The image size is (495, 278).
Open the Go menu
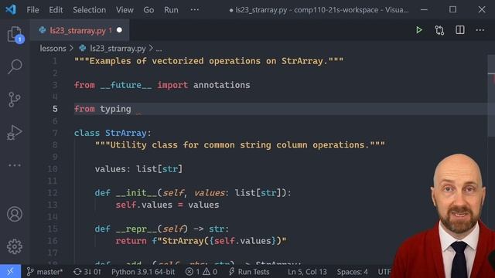[148, 10]
